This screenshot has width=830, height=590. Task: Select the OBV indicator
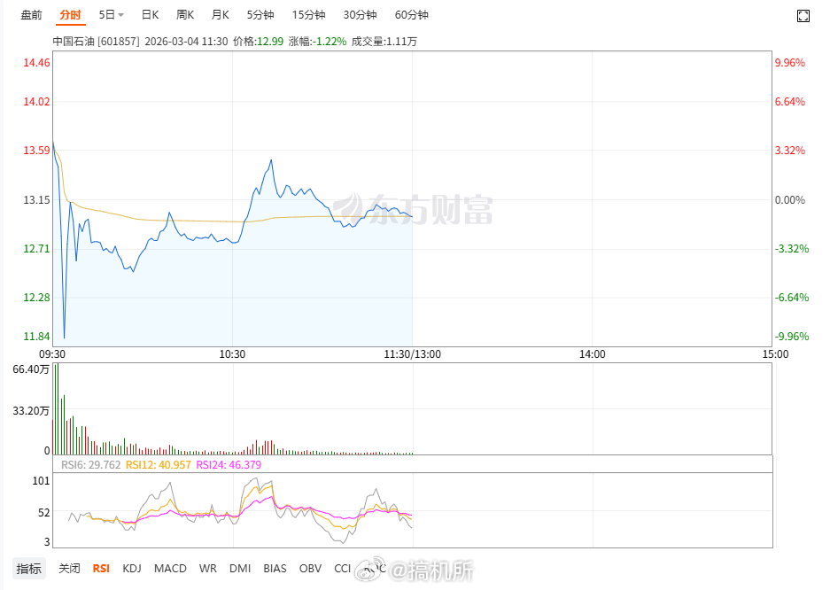[310, 569]
